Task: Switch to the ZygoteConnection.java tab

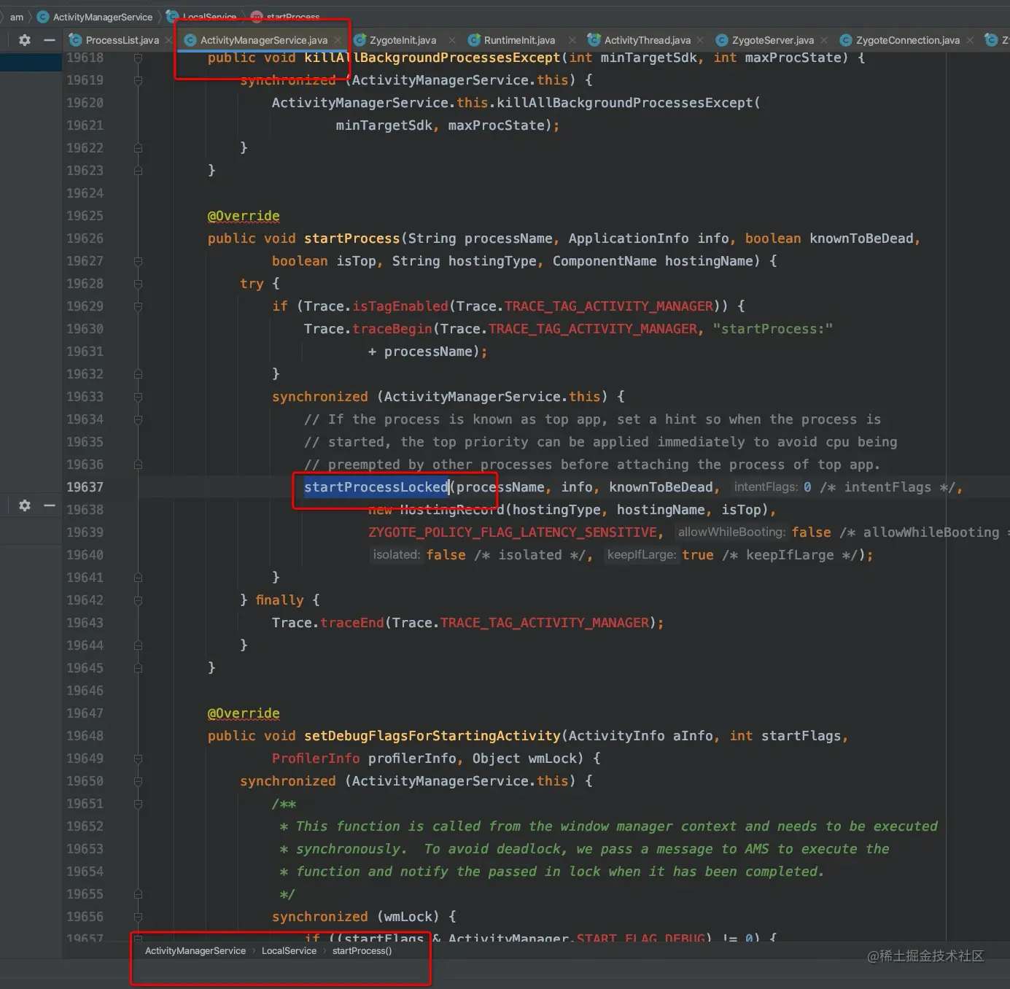Action: (907, 40)
